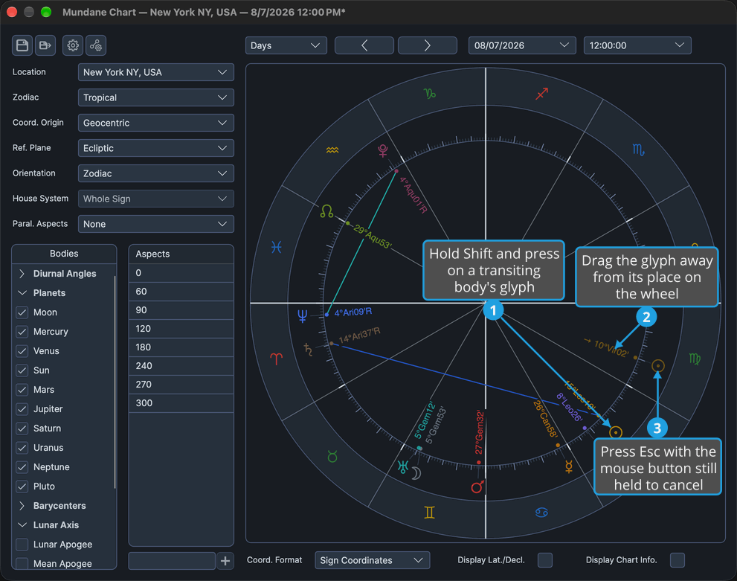Uncheck the Mercury checkbox
The image size is (737, 581).
pyautogui.click(x=22, y=332)
